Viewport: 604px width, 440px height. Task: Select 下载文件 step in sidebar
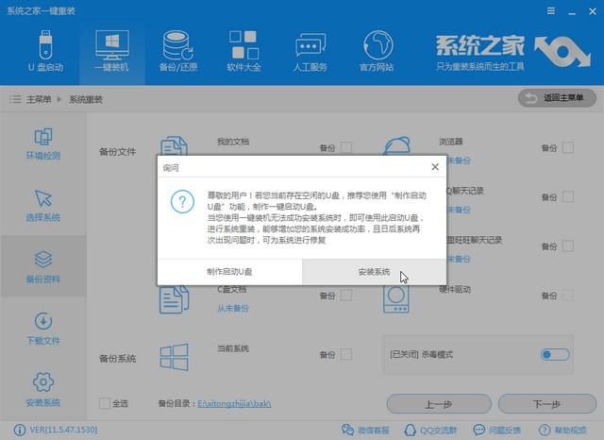(x=43, y=329)
